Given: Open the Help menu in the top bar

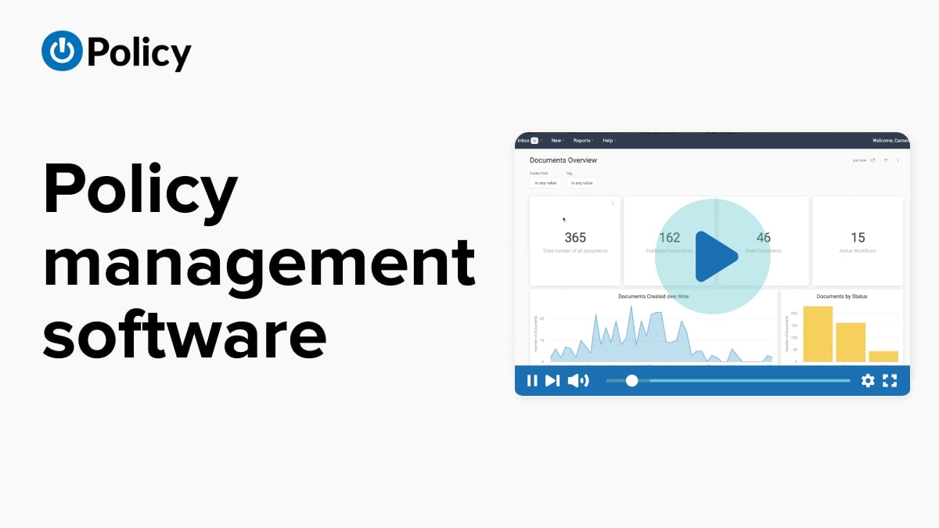Looking at the screenshot, I should pyautogui.click(x=609, y=141).
